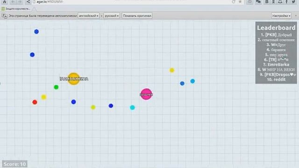The height and width of the screenshot is (168, 299).
Task: Click leaderboard entry '8. W МИР НА ВЕКИ'
Action: click(x=276, y=70)
